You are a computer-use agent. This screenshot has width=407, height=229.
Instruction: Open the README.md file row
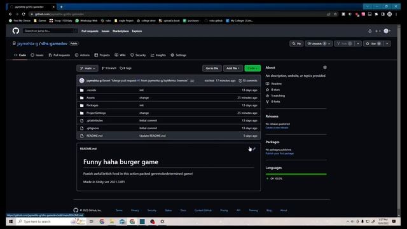coord(169,135)
